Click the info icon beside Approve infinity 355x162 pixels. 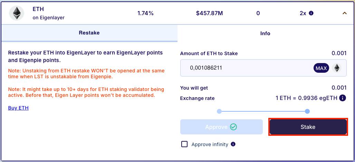[233, 144]
